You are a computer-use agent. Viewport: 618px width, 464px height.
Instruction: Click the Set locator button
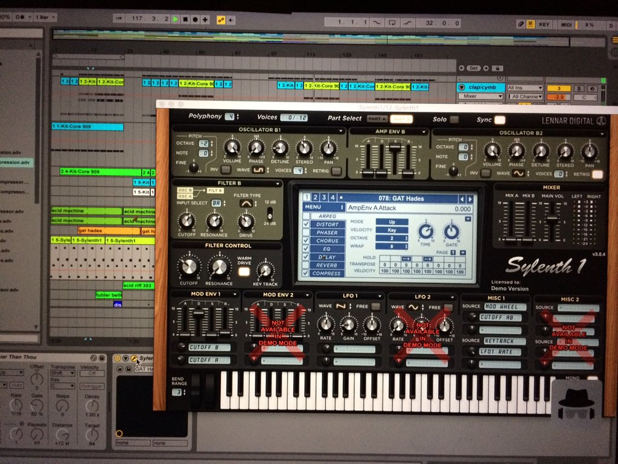(x=473, y=68)
